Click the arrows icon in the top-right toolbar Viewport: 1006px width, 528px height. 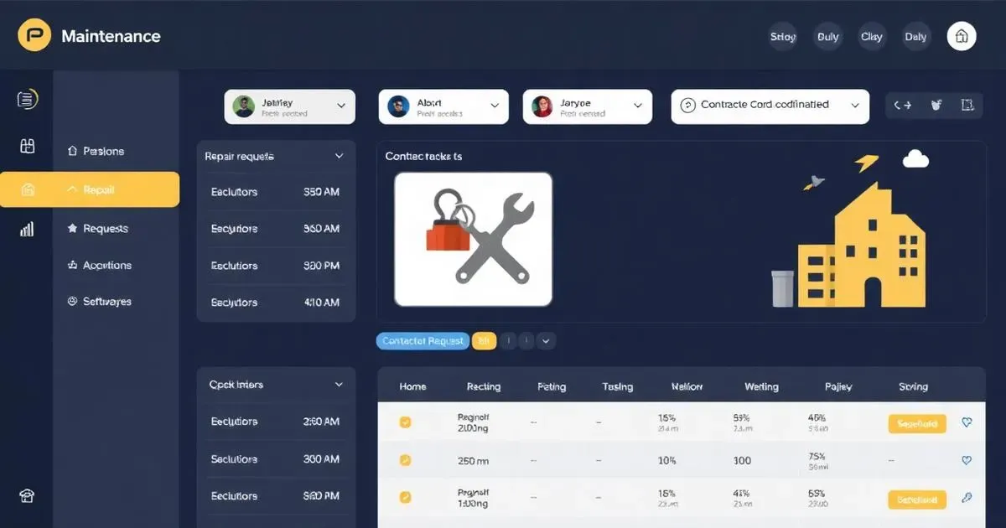point(902,106)
